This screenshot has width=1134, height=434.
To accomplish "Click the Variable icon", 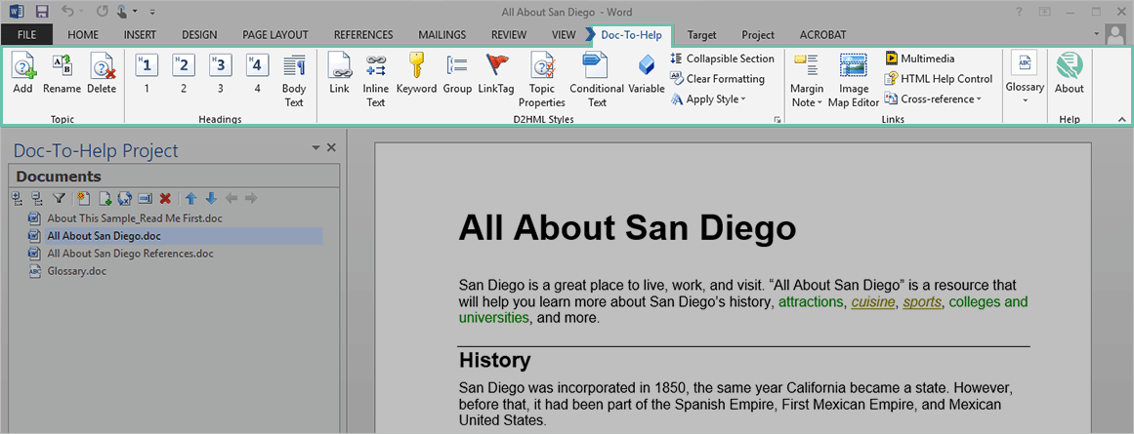I will [646, 66].
